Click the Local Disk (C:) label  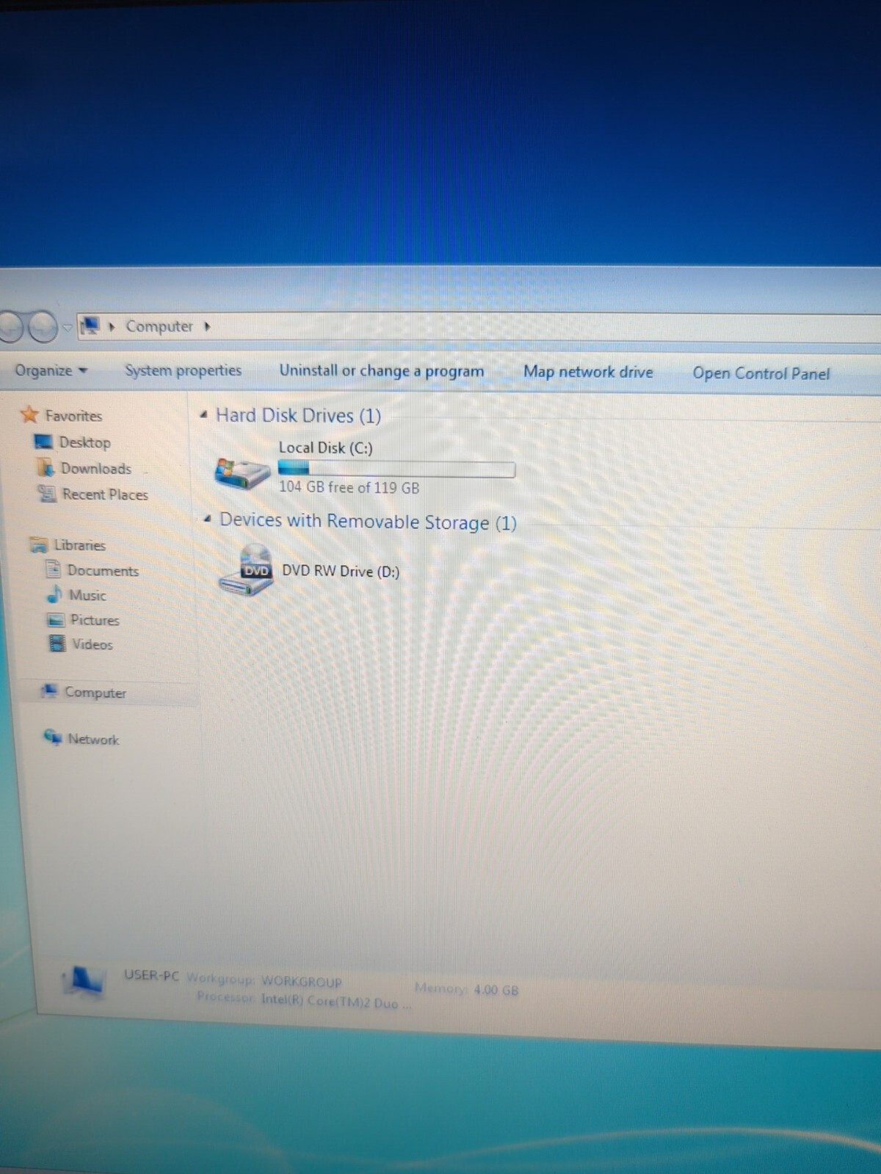pos(326,448)
